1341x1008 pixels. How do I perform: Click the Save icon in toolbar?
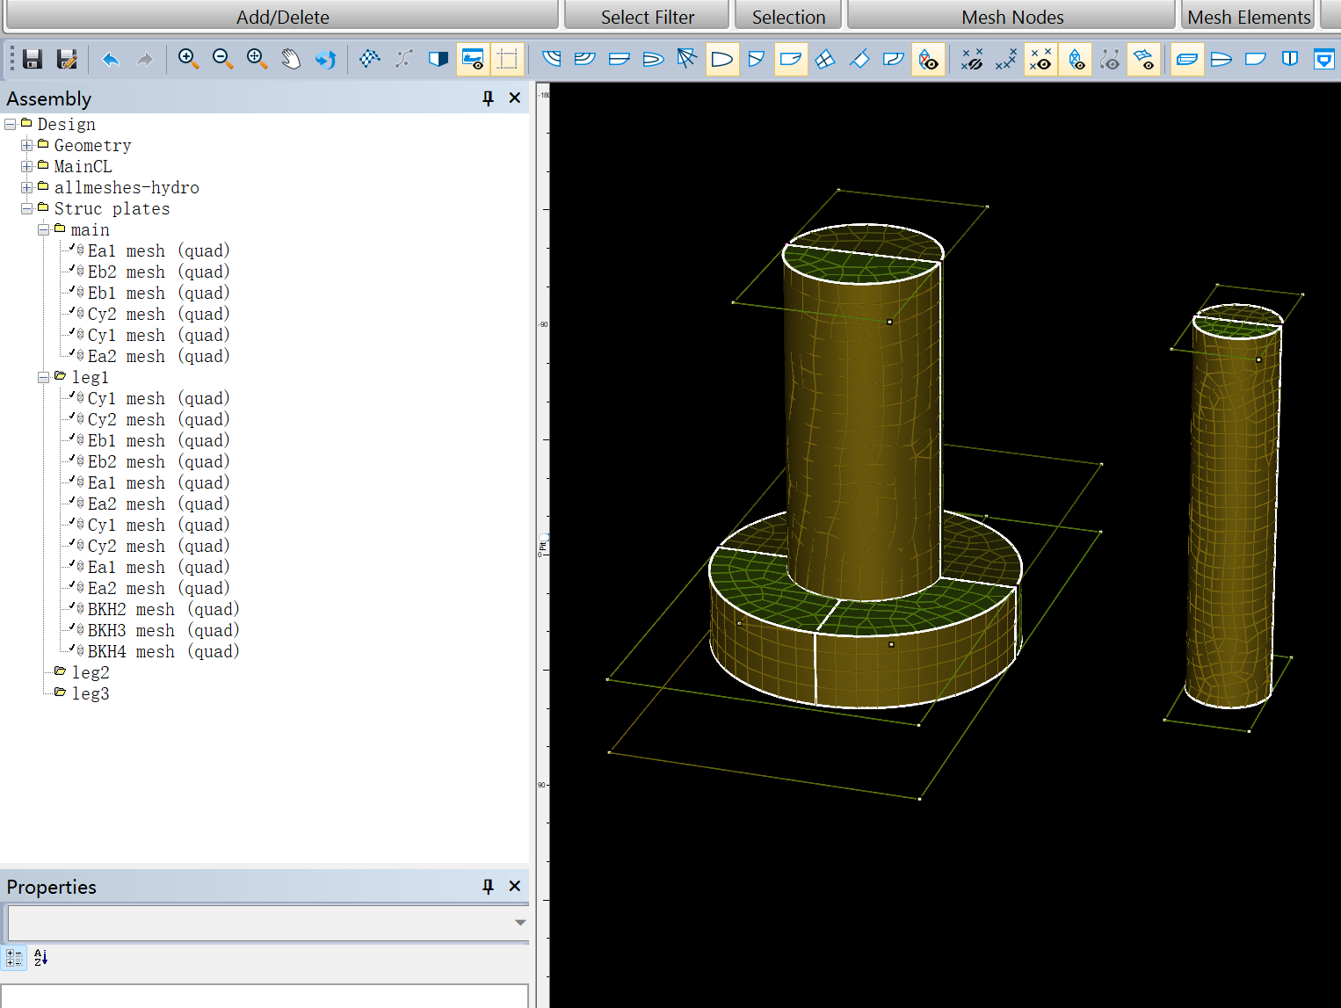tap(33, 59)
